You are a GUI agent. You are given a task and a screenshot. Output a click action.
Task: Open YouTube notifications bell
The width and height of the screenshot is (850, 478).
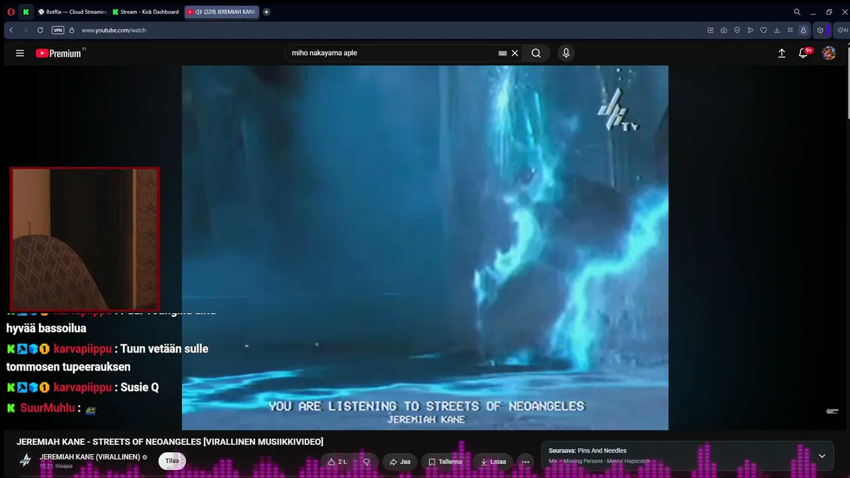(x=804, y=53)
